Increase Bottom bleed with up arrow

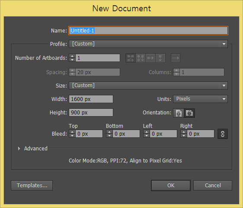tap(109, 132)
